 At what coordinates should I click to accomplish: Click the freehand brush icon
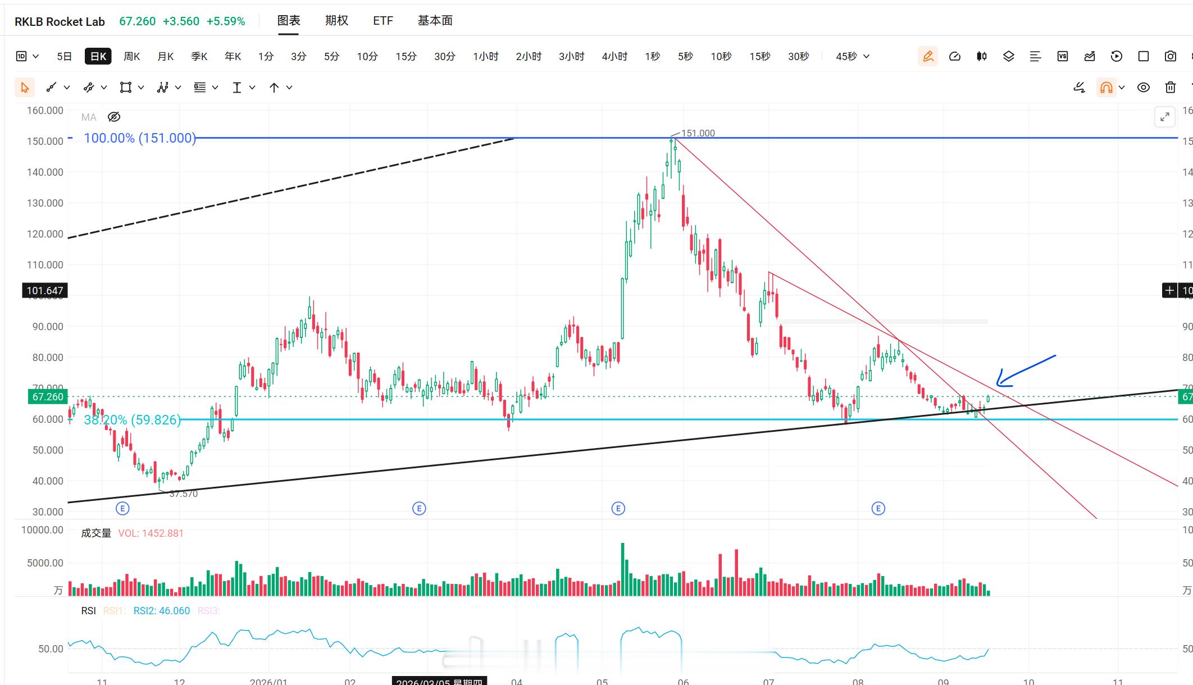(1079, 88)
